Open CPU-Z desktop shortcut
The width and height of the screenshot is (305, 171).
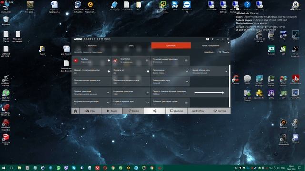tap(271, 95)
